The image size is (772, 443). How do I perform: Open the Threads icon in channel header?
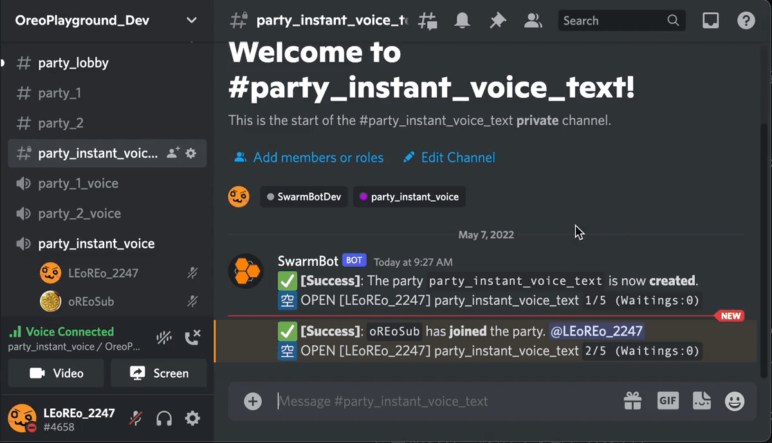pyautogui.click(x=428, y=21)
